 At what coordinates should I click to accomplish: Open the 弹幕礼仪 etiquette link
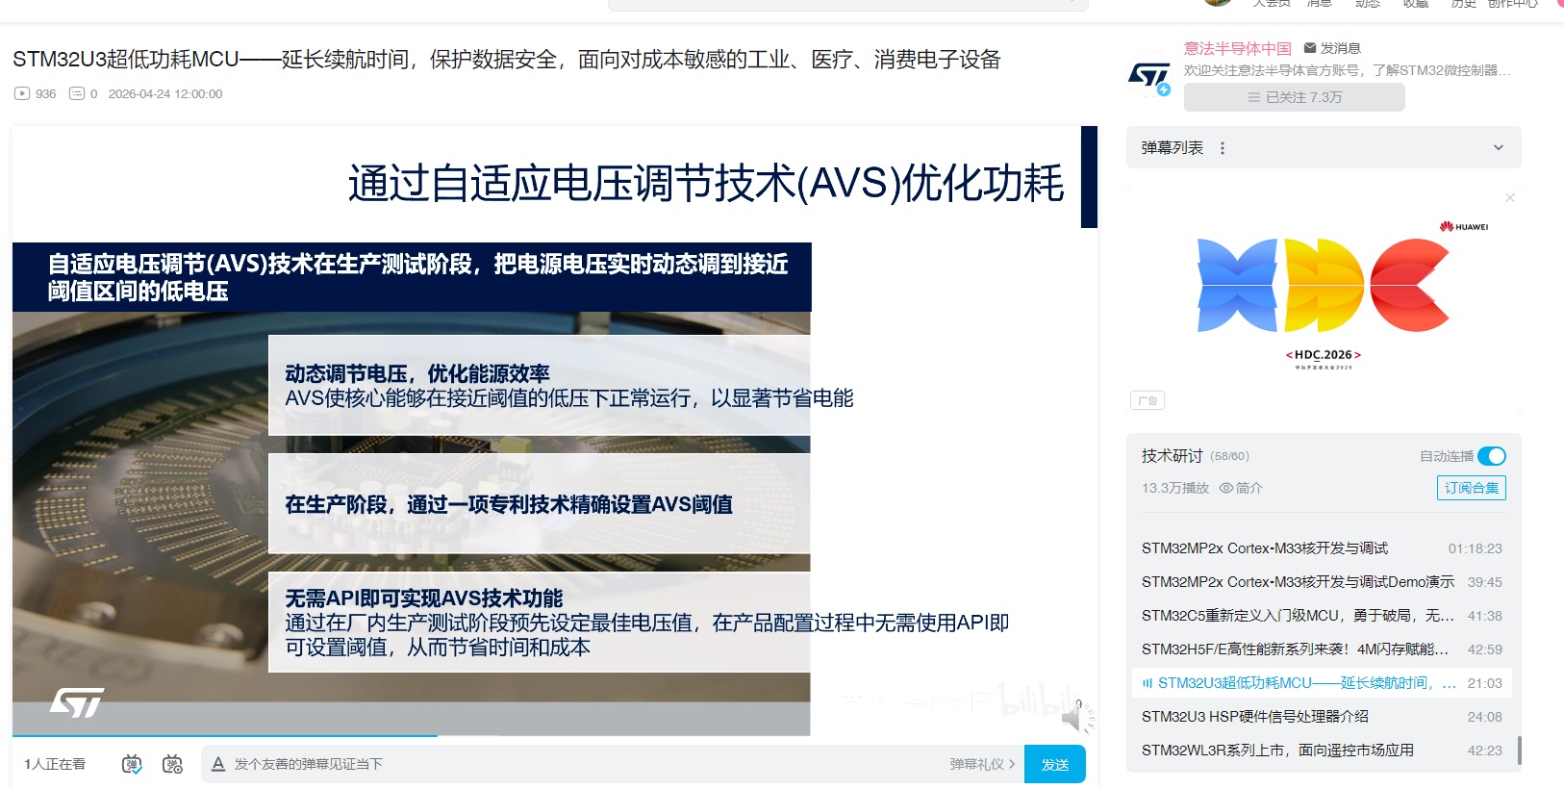pyautogui.click(x=982, y=764)
